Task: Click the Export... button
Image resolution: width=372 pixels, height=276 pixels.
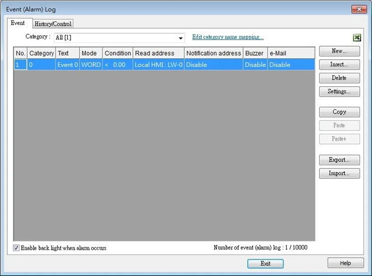Action: tap(339, 160)
